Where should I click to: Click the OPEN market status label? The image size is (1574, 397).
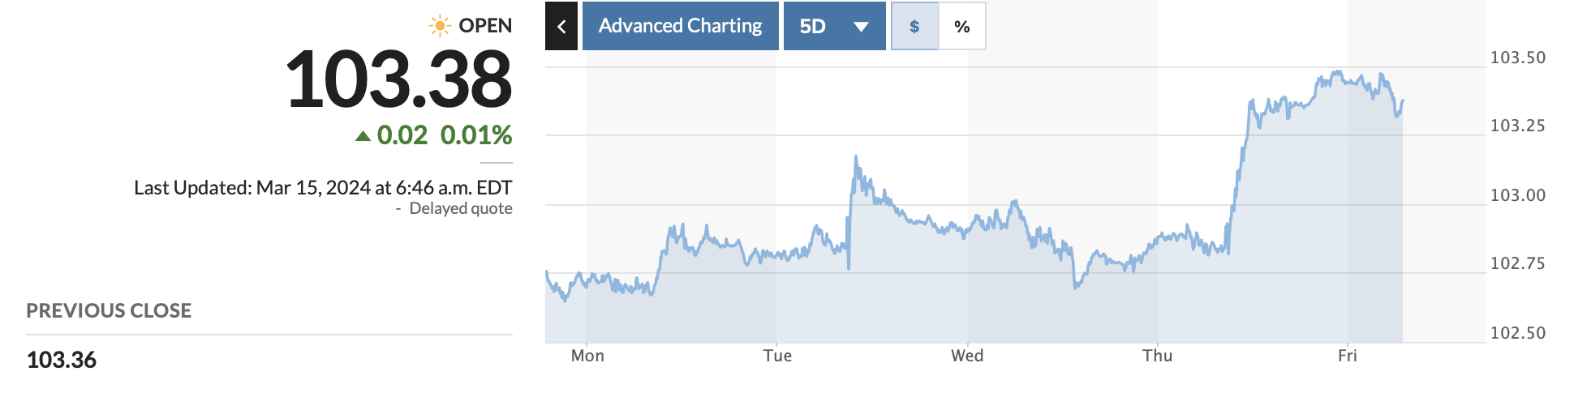click(x=485, y=26)
